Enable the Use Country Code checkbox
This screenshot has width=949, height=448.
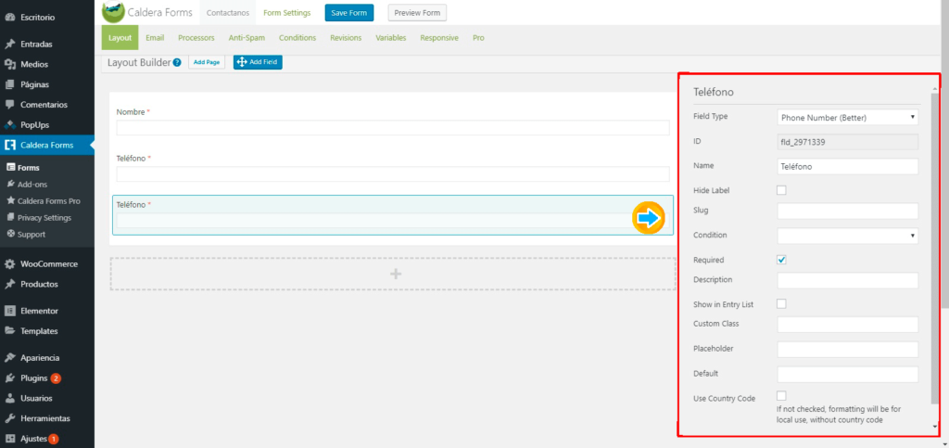click(781, 396)
